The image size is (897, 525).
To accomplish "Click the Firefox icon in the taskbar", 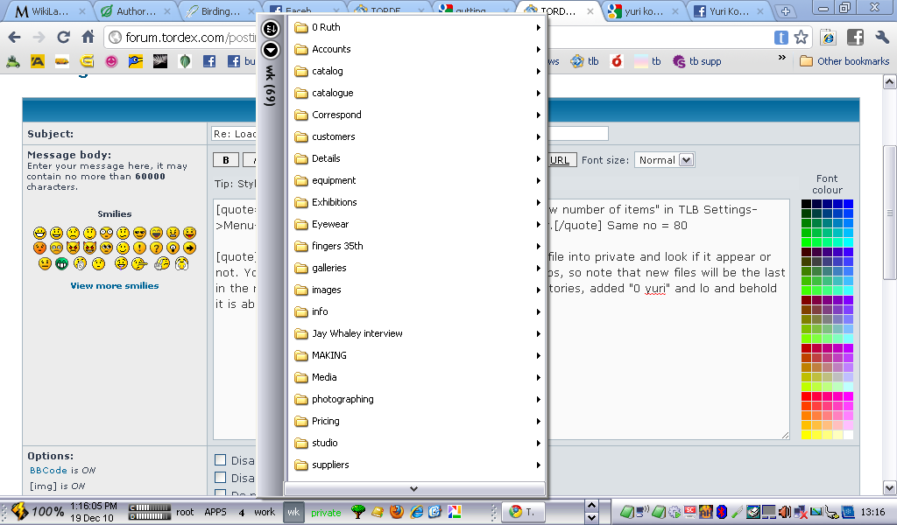I will click(x=397, y=512).
